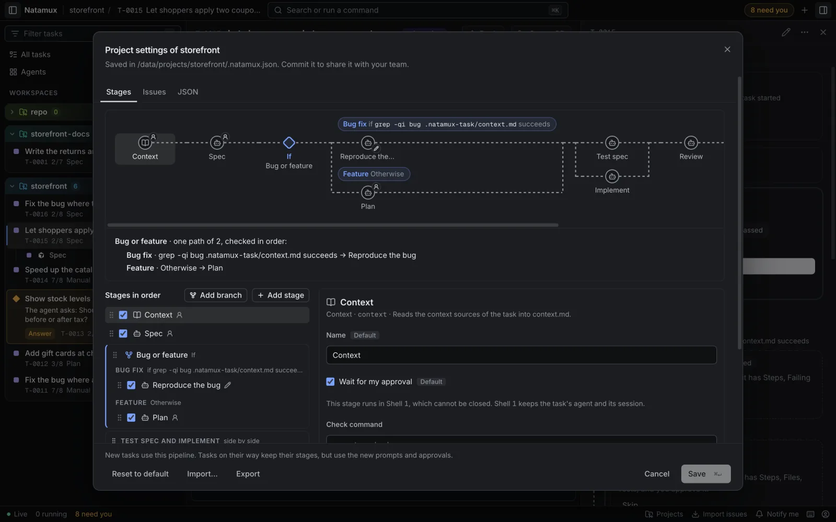Click the plus icon in top bar
The height and width of the screenshot is (522, 836).
pos(805,10)
